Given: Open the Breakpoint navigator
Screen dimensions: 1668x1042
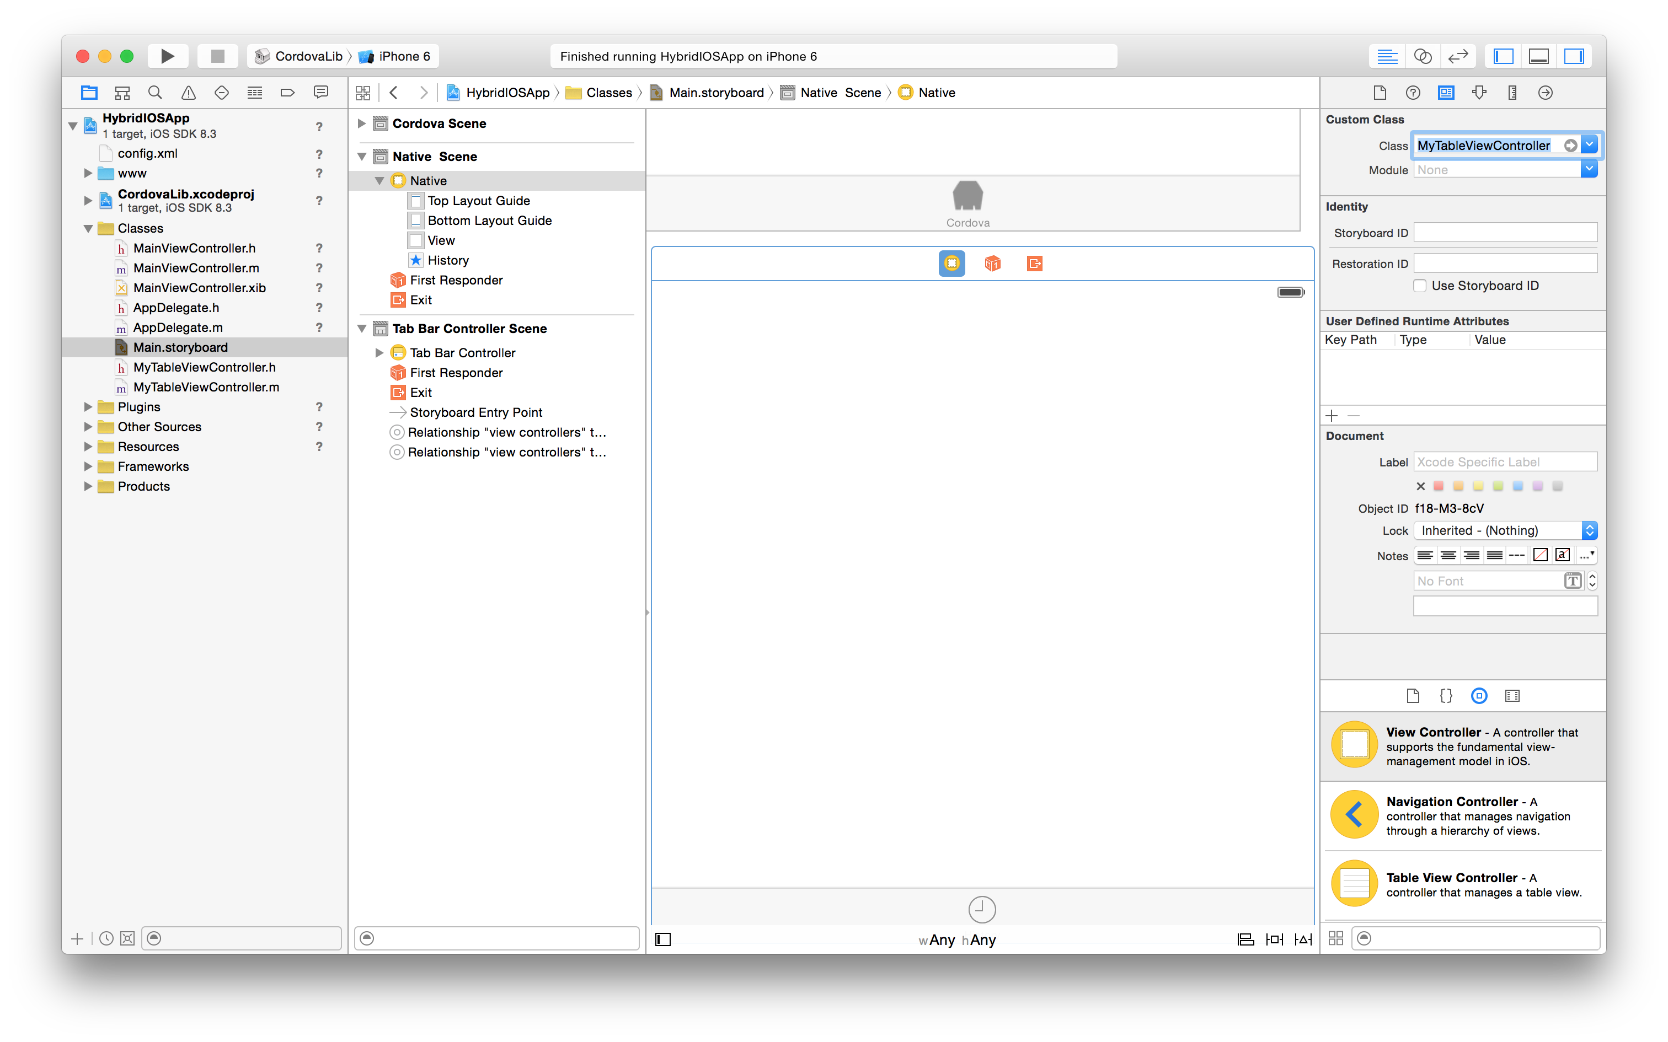Looking at the screenshot, I should click(287, 93).
